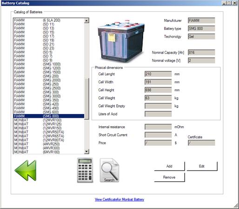
Task: Click the Internal resistance field
Action: click(158, 127)
